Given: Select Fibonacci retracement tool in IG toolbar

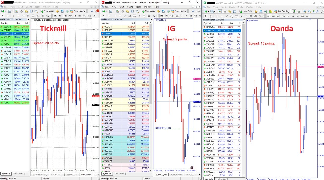Looking at the screenshot, I should point(134,16).
